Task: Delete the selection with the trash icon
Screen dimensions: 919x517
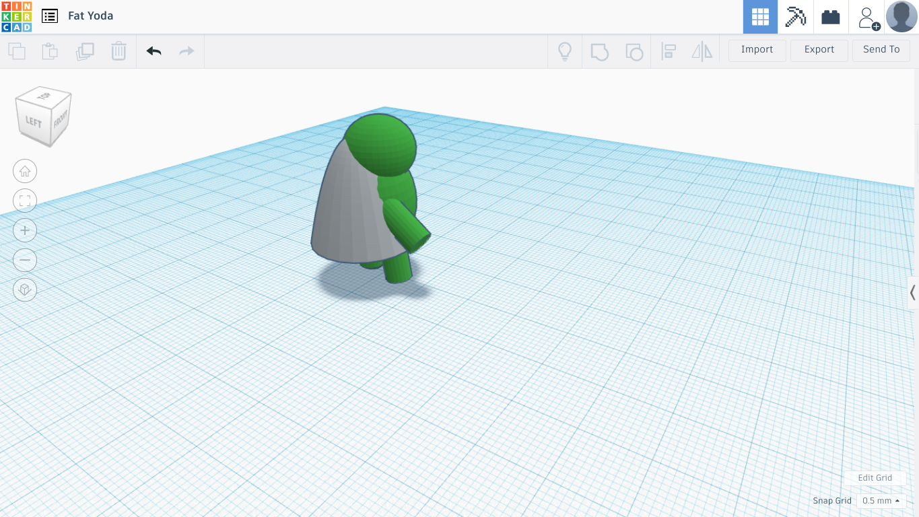Action: [x=118, y=51]
